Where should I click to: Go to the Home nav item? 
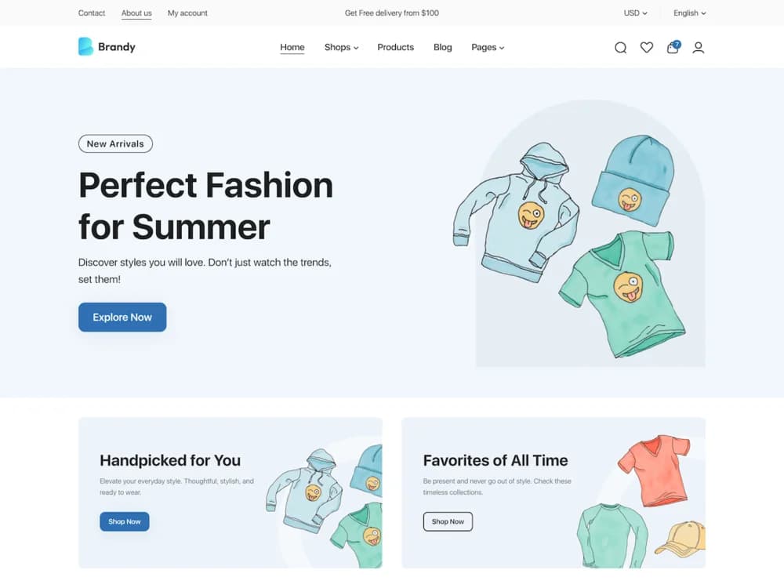(x=292, y=47)
